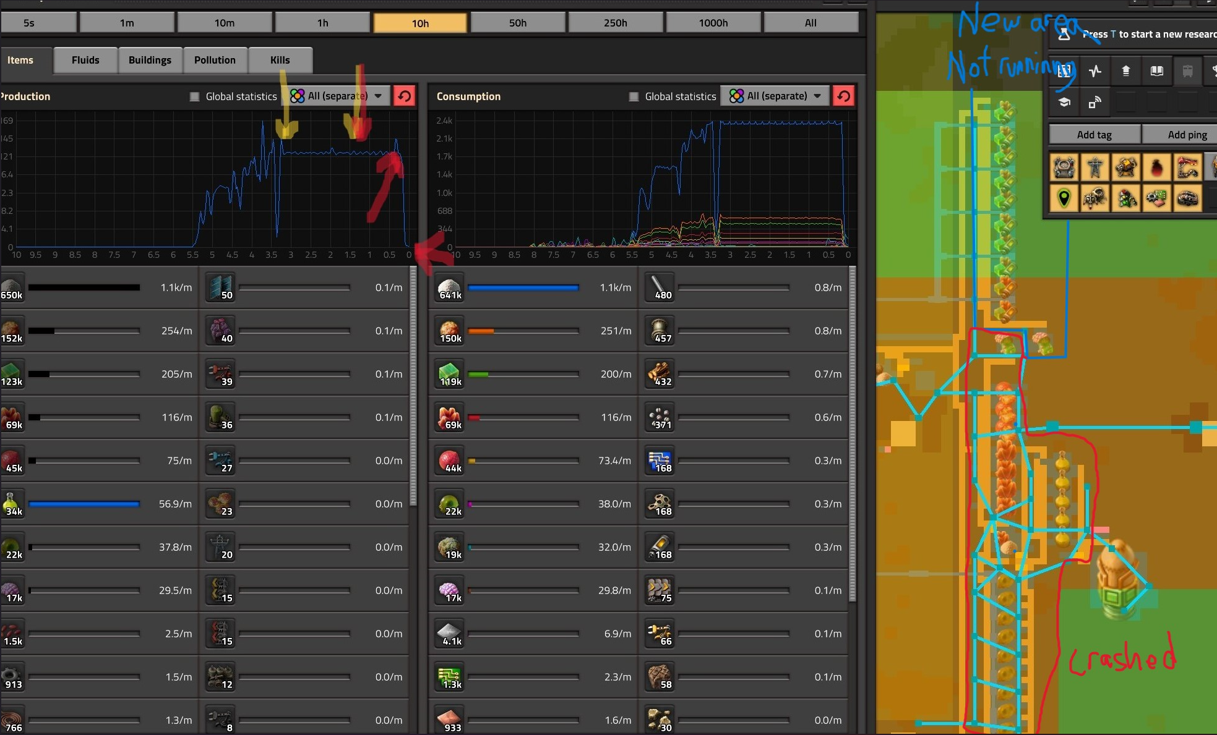Toggle pollution cloud map filter icon
1217x735 pixels.
(x=1157, y=167)
